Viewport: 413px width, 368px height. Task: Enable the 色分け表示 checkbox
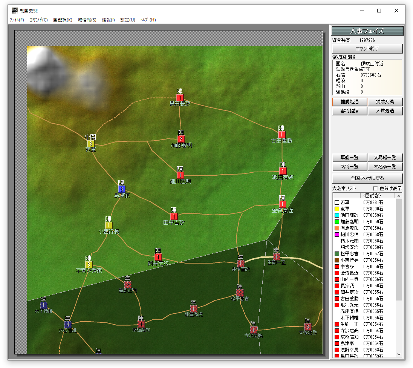[375, 189]
